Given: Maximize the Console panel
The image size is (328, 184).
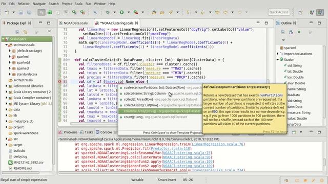Looking at the screenshot, I should click(319, 132).
